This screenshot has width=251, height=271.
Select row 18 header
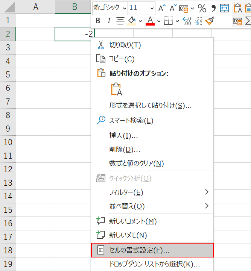pos(8,250)
